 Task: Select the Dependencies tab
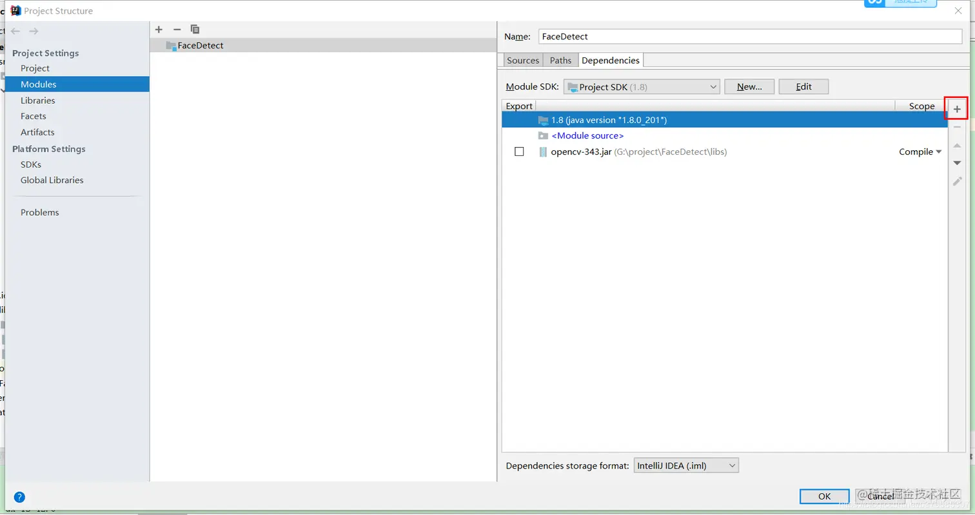click(611, 60)
